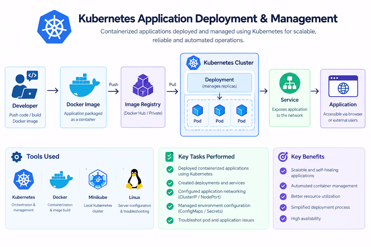Click the text Exposes application to the network
371x247 pixels.
click(290, 112)
